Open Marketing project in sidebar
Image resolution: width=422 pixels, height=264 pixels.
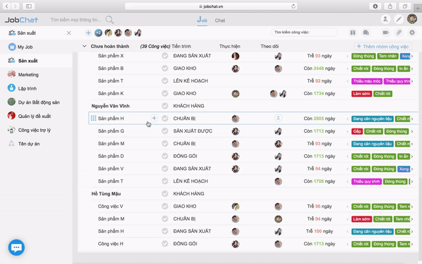28,75
